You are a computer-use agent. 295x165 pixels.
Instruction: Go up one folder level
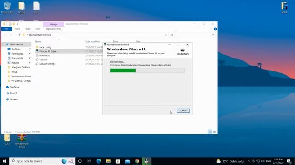click(x=19, y=35)
